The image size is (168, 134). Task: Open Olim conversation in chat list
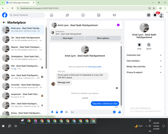23,105
